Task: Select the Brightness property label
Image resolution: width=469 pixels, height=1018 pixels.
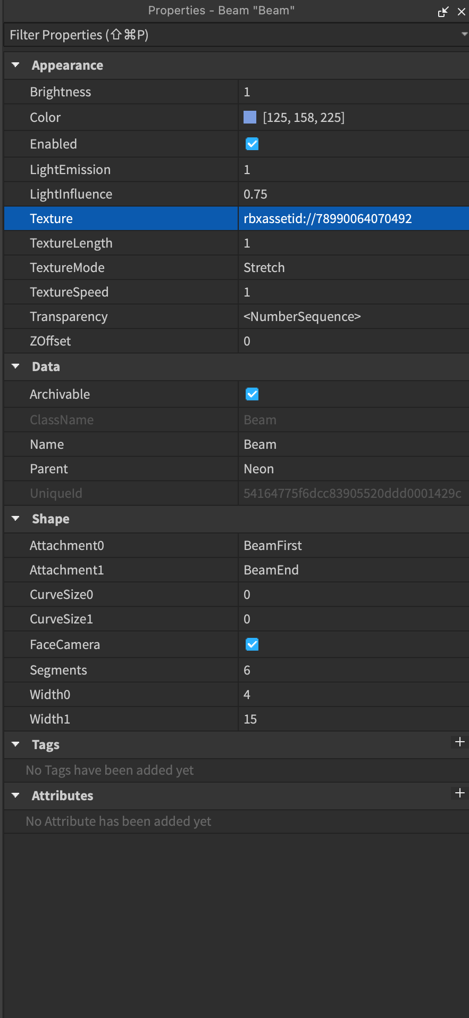Action: click(x=60, y=92)
